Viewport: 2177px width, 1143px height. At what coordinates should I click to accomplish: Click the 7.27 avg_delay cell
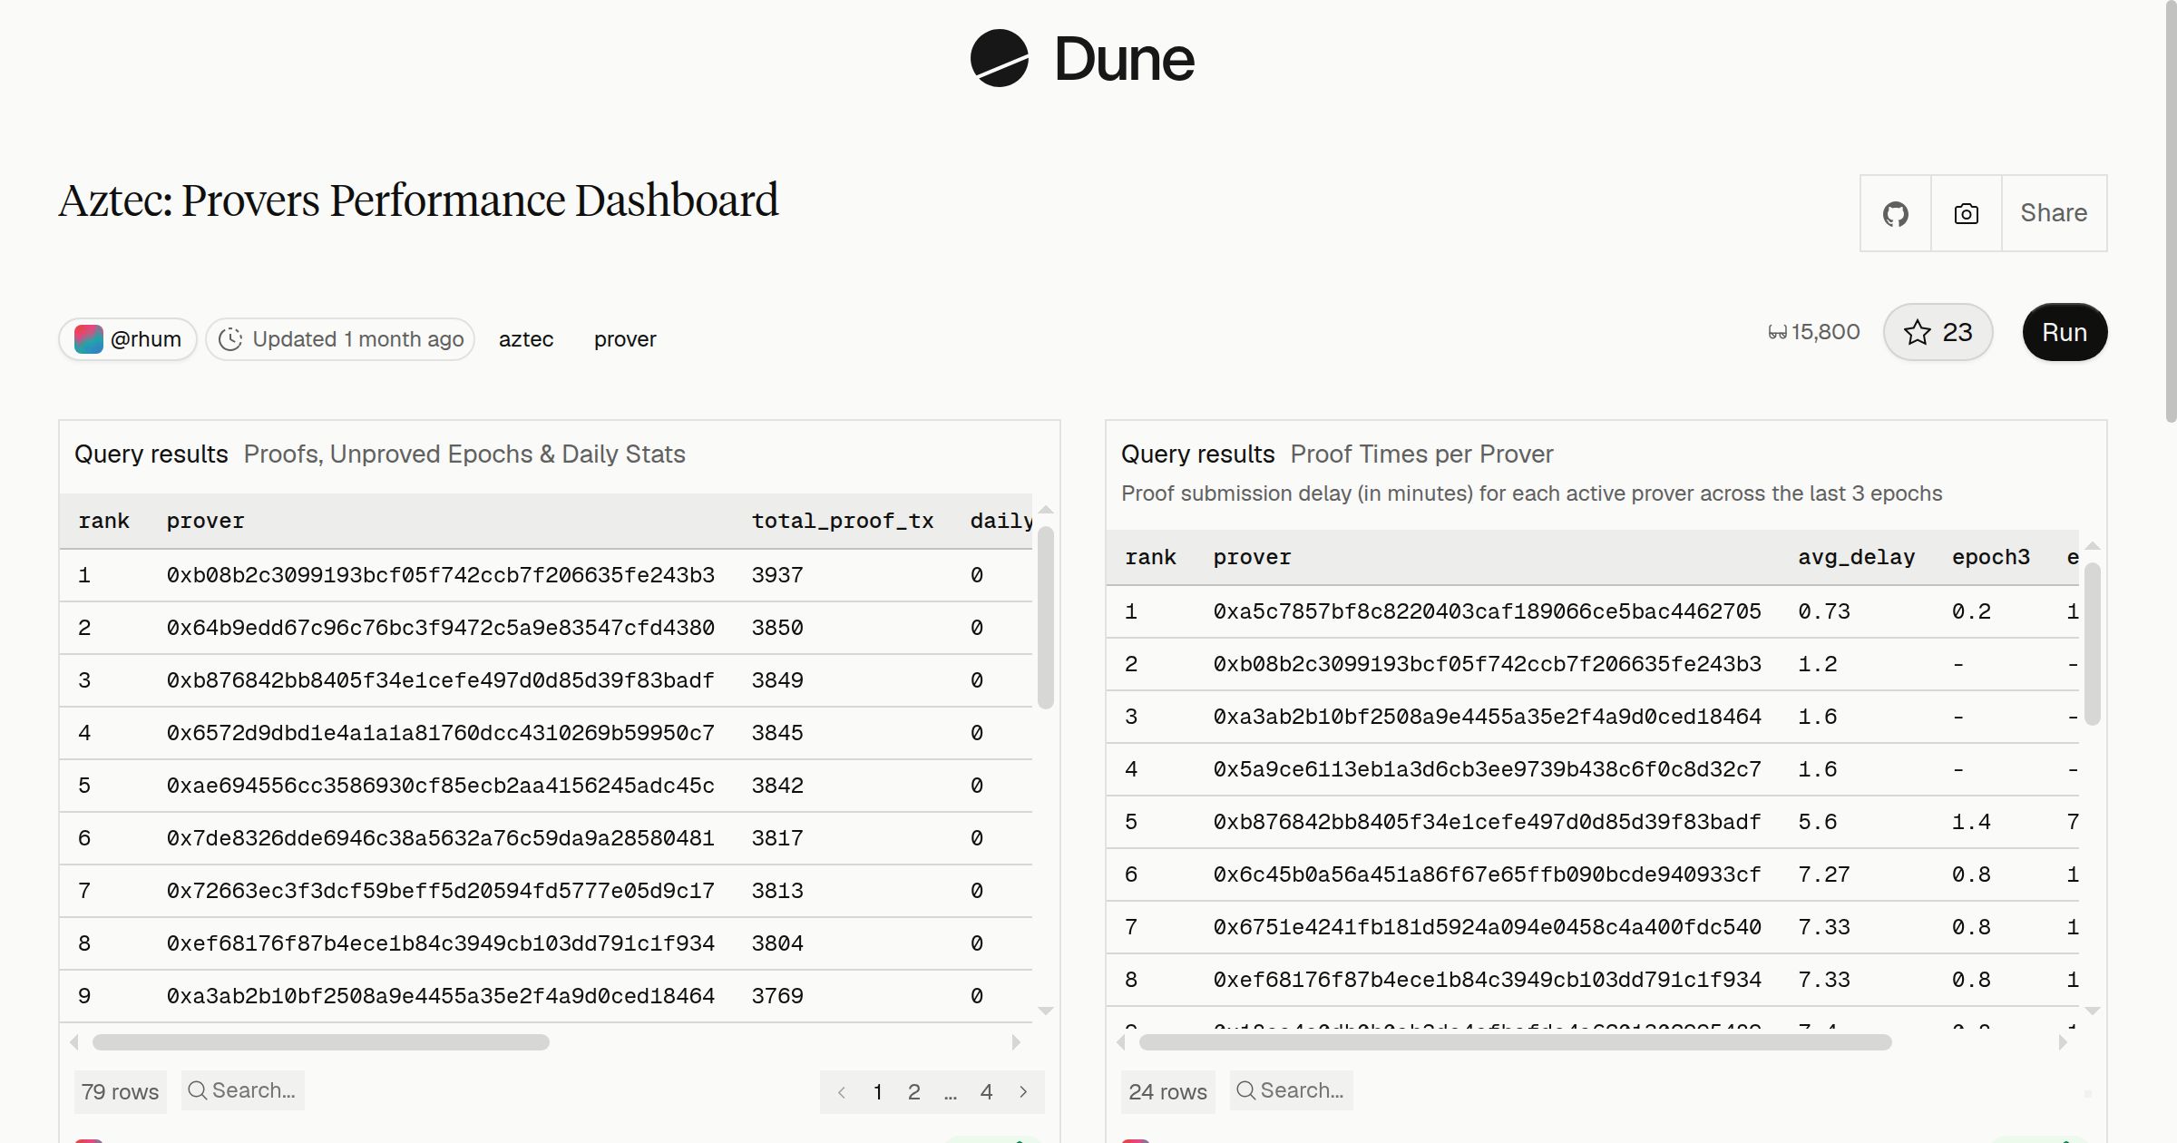1824,874
